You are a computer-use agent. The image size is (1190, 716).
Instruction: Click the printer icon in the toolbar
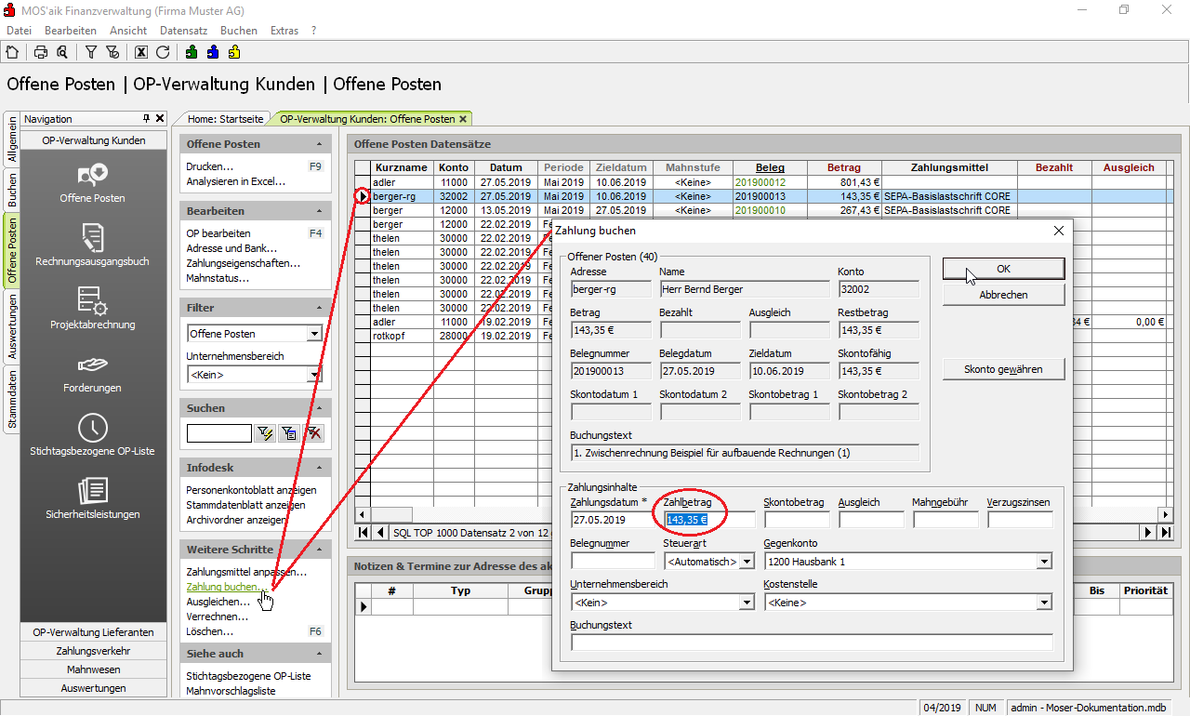point(41,52)
